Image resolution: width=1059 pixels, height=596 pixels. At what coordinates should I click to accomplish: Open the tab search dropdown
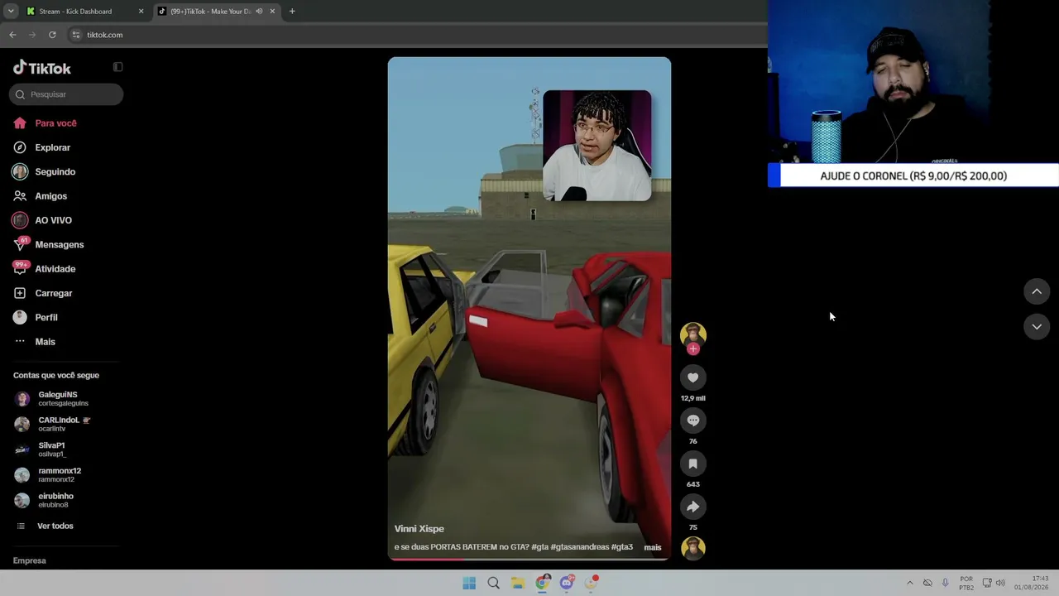[x=11, y=12]
